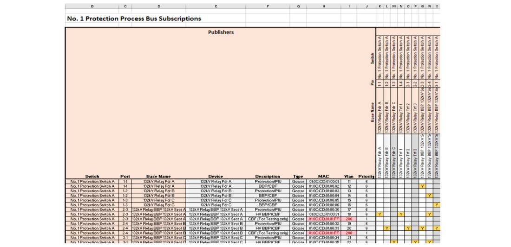Click the 'Type' table heading
Screen dimensions: 511x247
coord(298,177)
